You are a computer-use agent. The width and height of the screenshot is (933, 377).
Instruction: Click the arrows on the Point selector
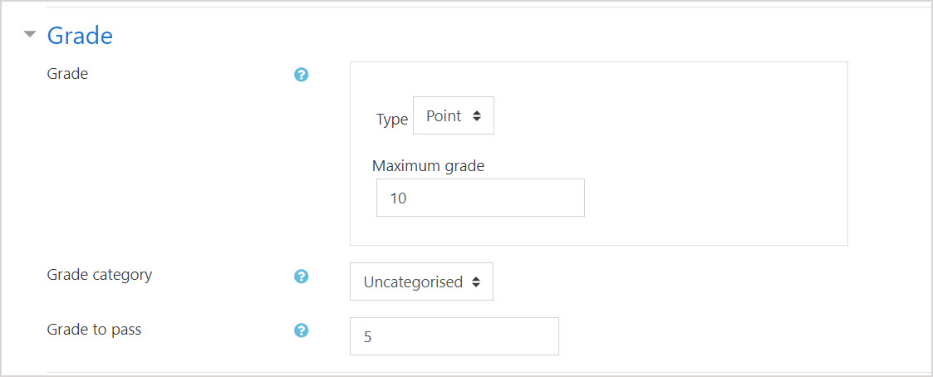[x=477, y=116]
